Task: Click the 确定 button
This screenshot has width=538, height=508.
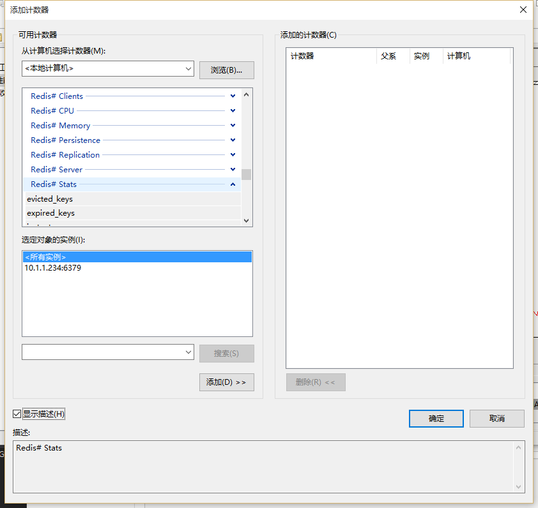Action: 436,419
